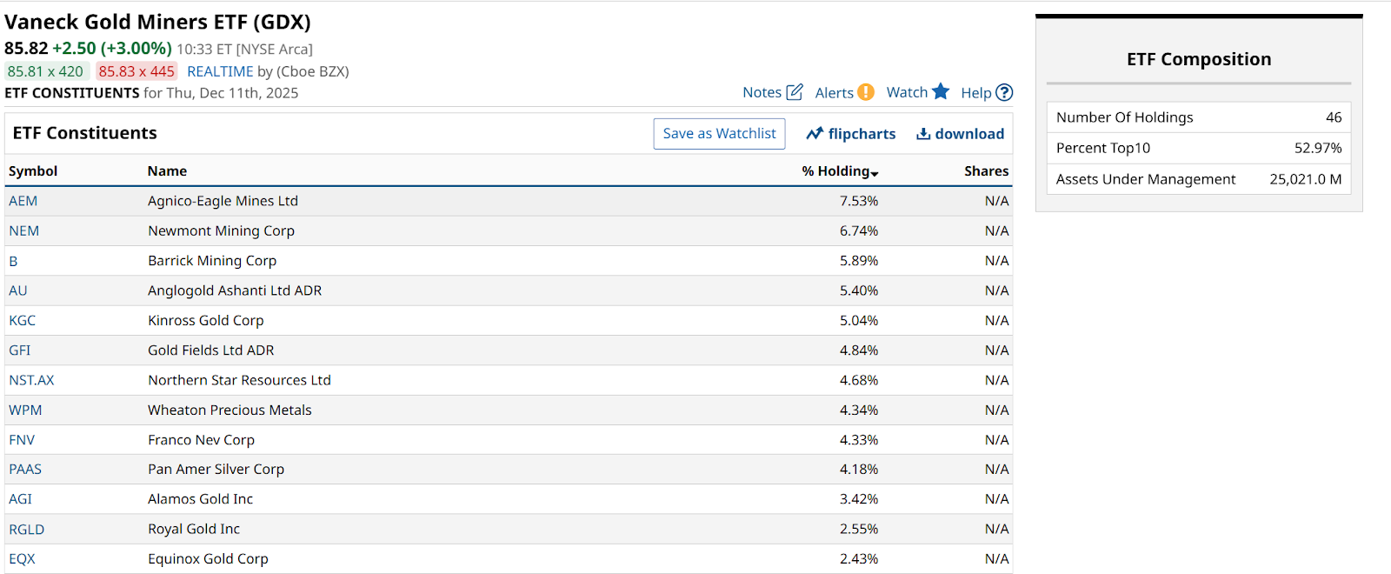Open the PAAS symbol link
The height and width of the screenshot is (574, 1391).
point(25,470)
